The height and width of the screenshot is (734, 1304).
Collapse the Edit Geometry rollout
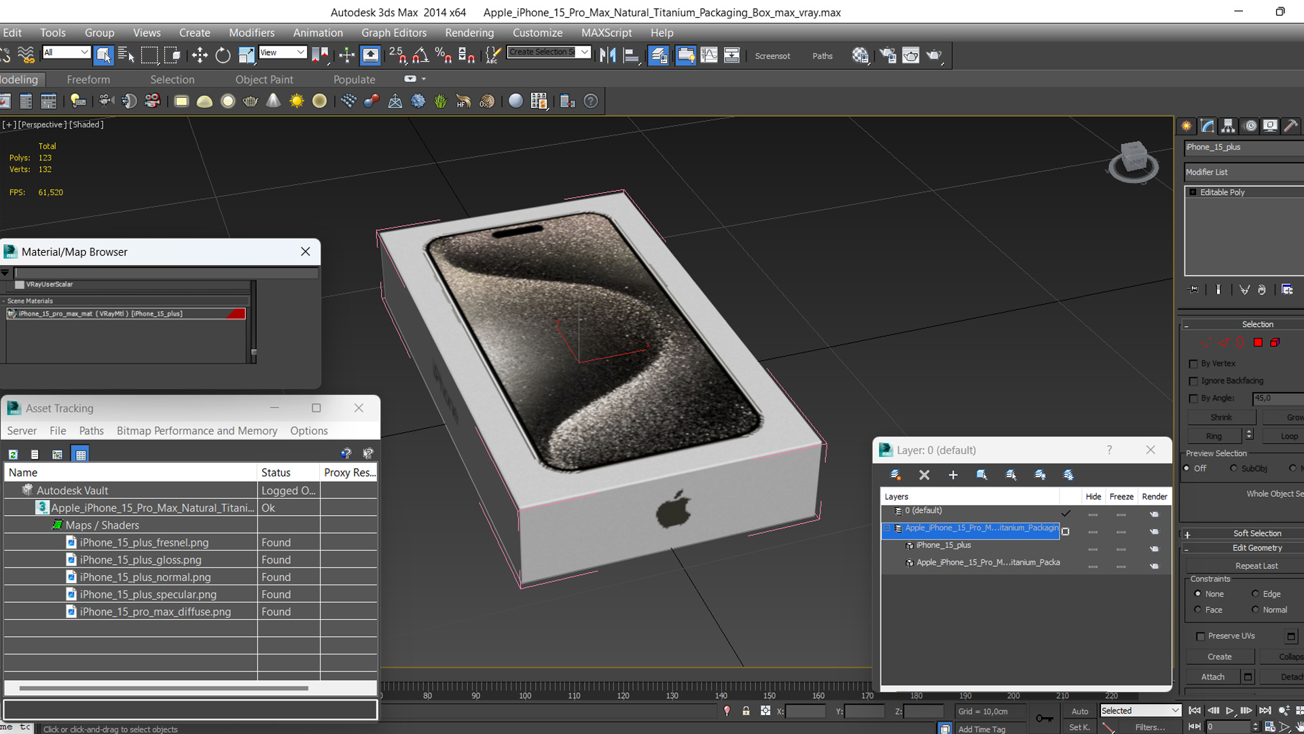tap(1243, 548)
